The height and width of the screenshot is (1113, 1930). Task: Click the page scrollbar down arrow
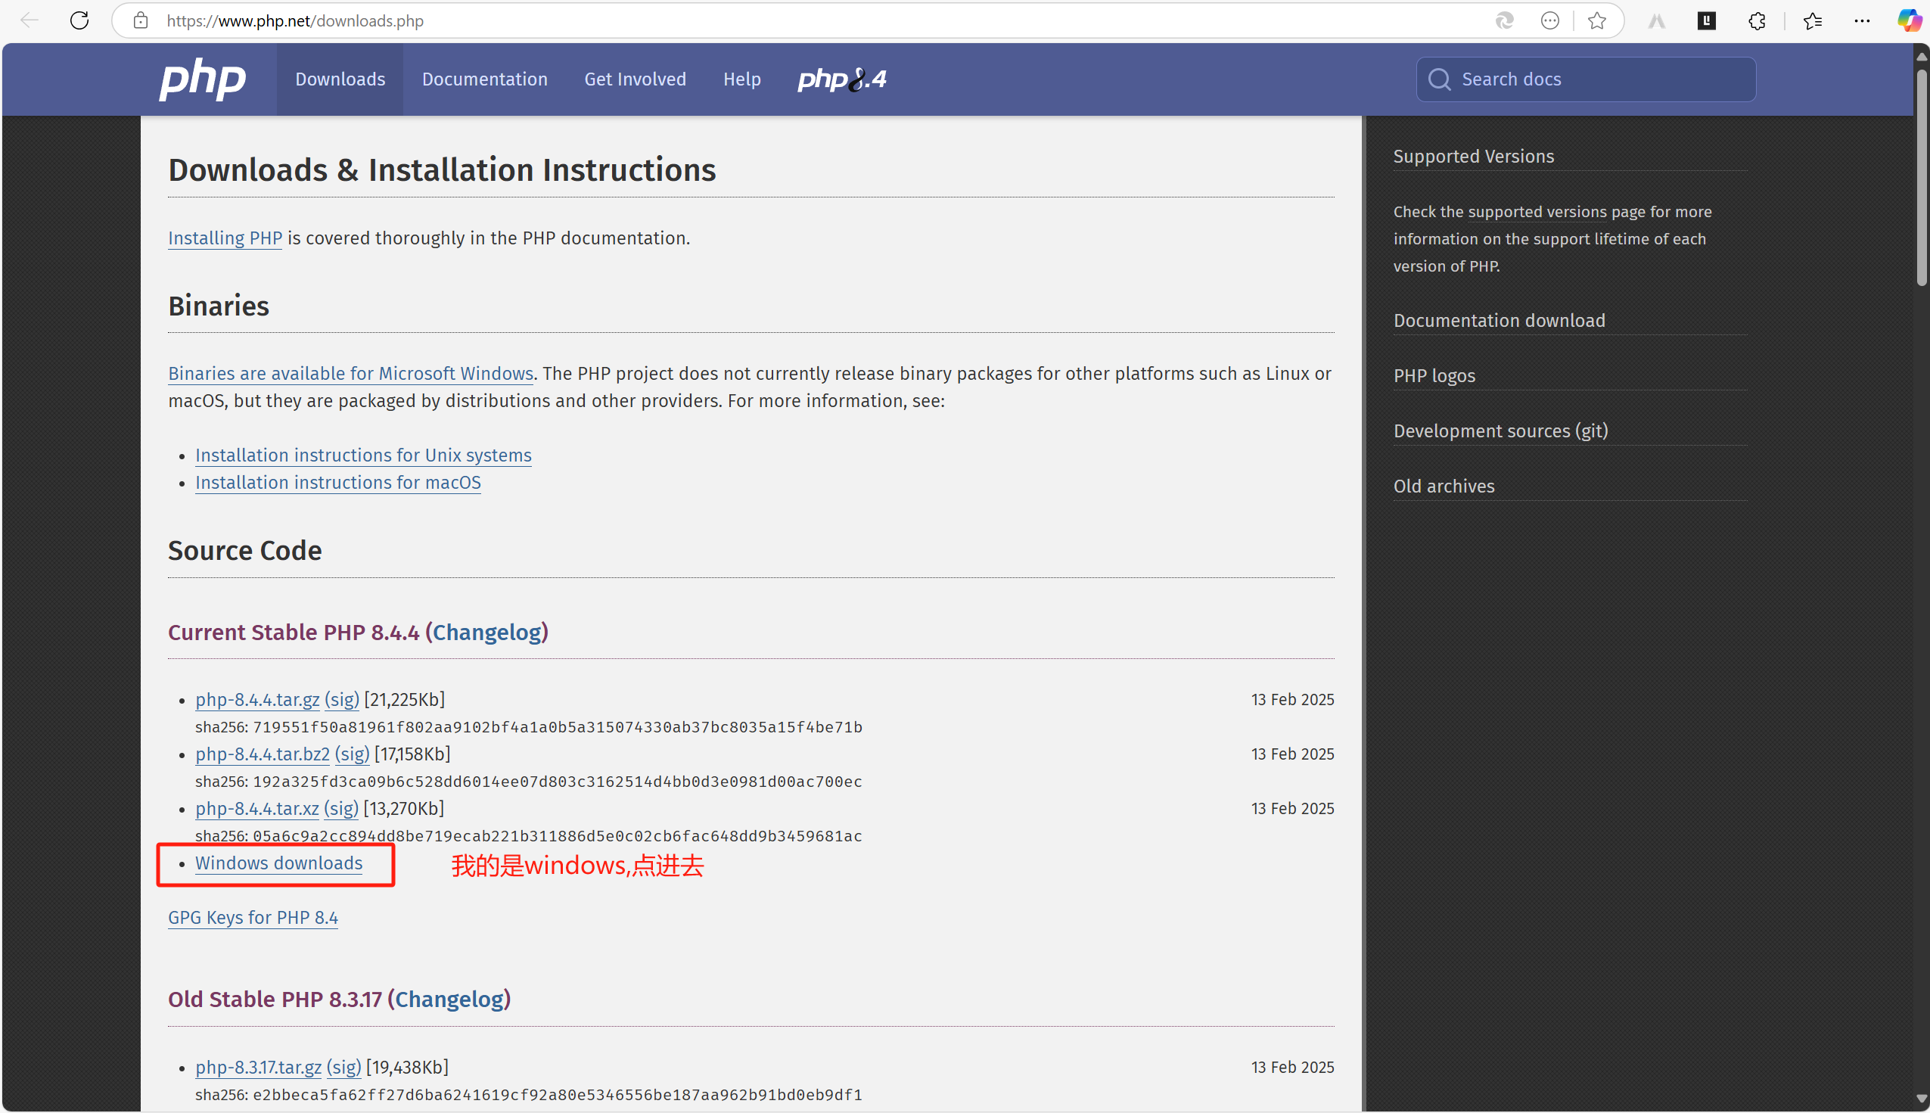1921,1099
